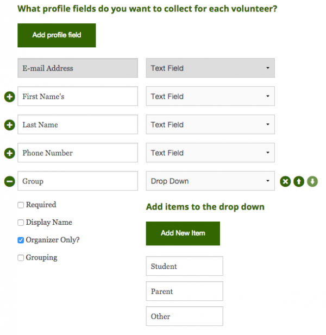Screen dimensions: 326x335
Task: Expand options for Last Name field
Action: click(10, 125)
